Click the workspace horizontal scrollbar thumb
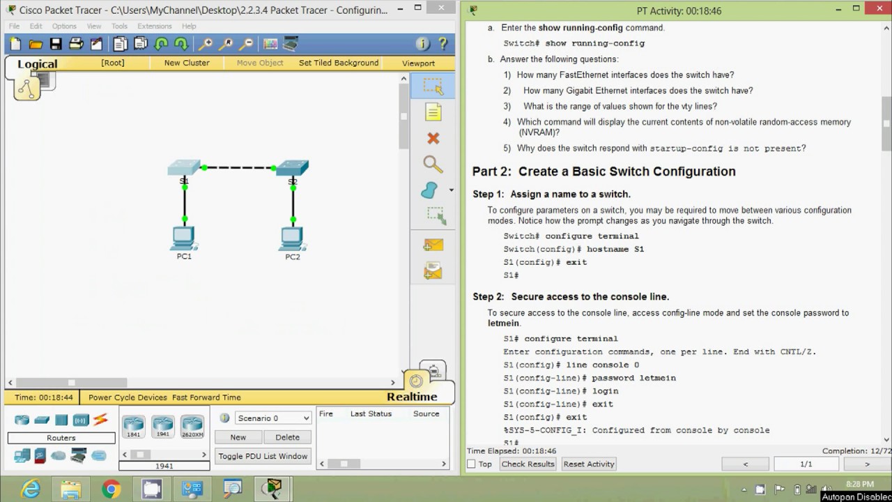Image resolution: width=892 pixels, height=502 pixels. coord(71,383)
